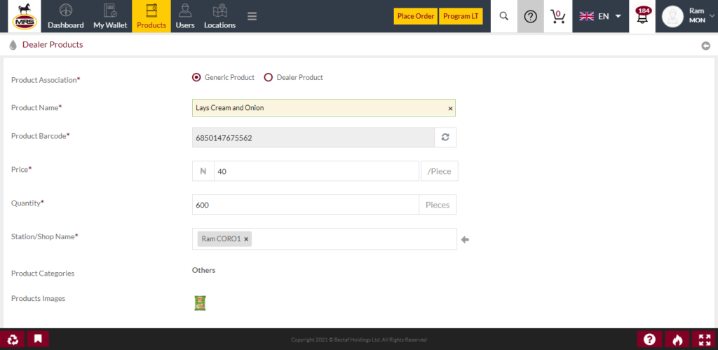Click the help question mark in top bar
Image resolution: width=718 pixels, height=350 pixels.
tap(530, 16)
